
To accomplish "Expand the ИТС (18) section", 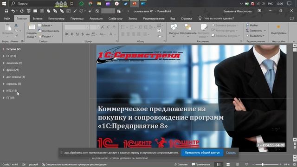I will point(4,91).
